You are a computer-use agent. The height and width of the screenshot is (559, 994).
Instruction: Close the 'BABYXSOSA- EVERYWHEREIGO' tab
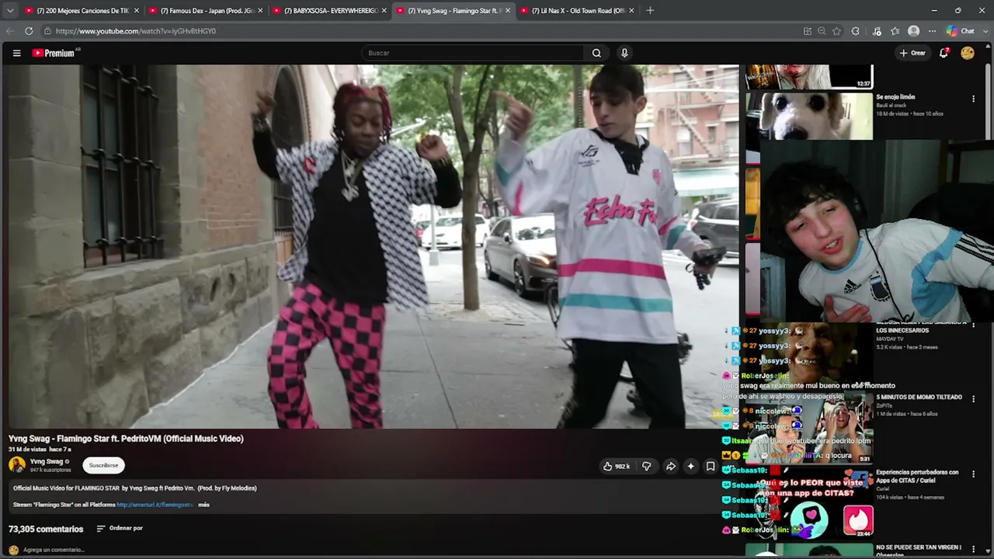pos(384,11)
